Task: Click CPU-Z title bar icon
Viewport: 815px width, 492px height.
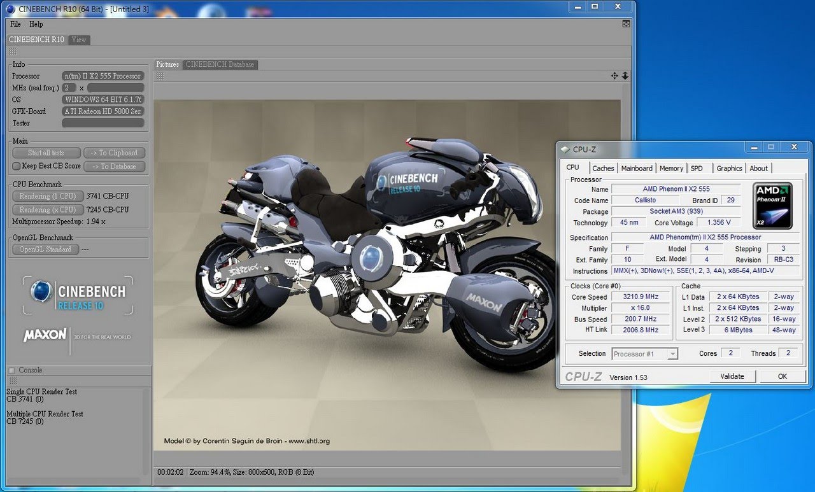Action: (x=565, y=150)
